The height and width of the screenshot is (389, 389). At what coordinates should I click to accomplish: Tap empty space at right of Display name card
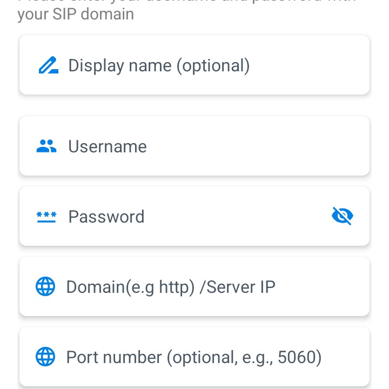310,65
